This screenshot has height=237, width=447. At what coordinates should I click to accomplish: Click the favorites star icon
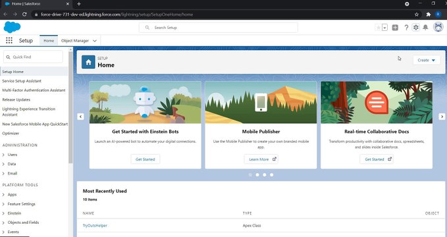click(379, 28)
